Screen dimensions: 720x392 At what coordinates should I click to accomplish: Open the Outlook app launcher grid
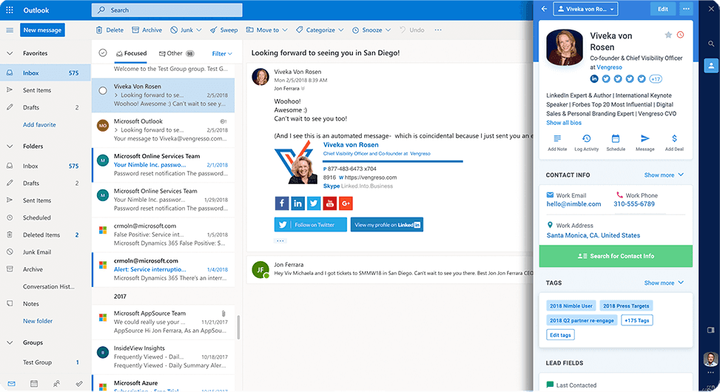coord(10,10)
